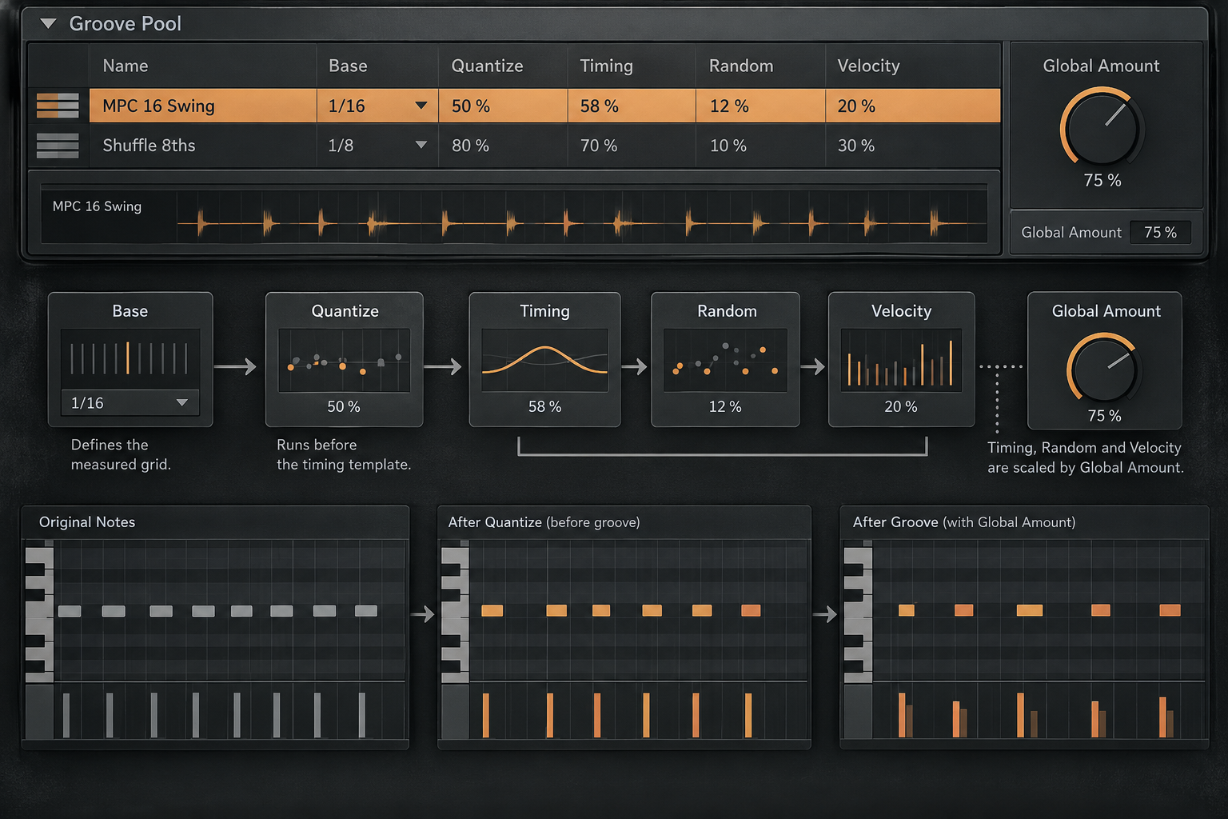1228x819 pixels.
Task: Click the MPC 16 Swing waveform preview
Action: (581, 216)
